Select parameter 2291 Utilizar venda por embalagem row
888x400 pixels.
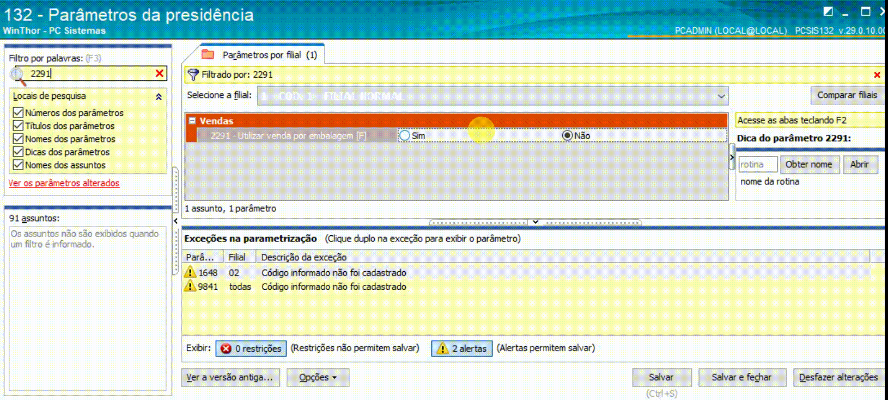(x=457, y=135)
